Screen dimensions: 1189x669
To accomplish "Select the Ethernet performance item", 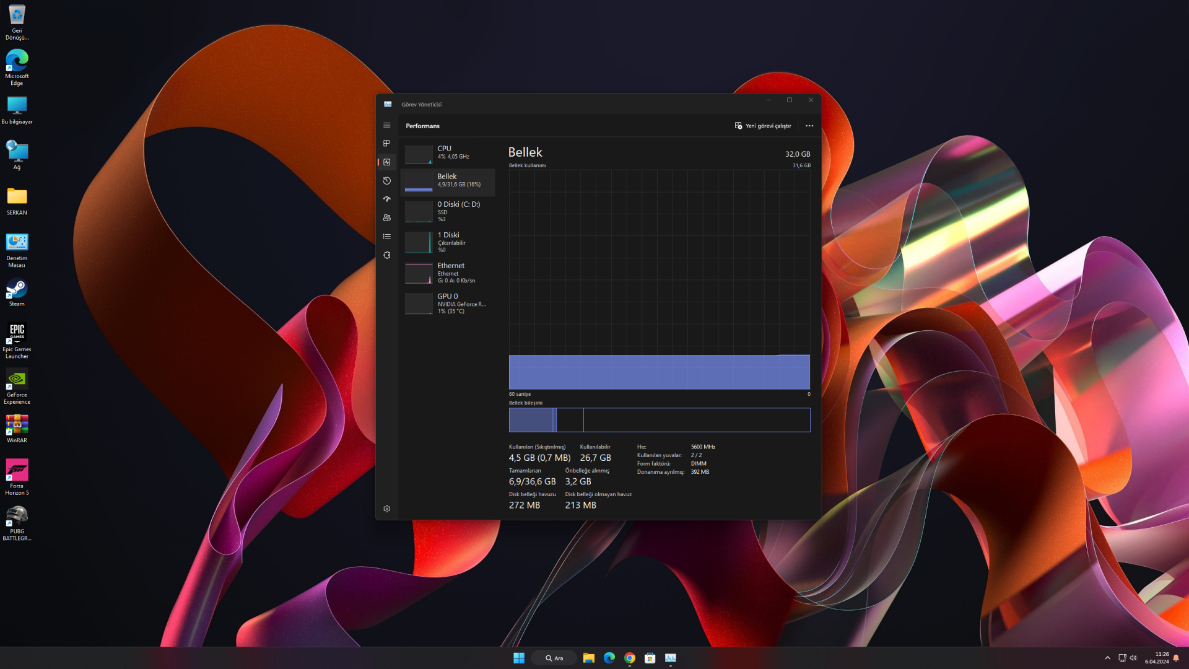I will [448, 273].
